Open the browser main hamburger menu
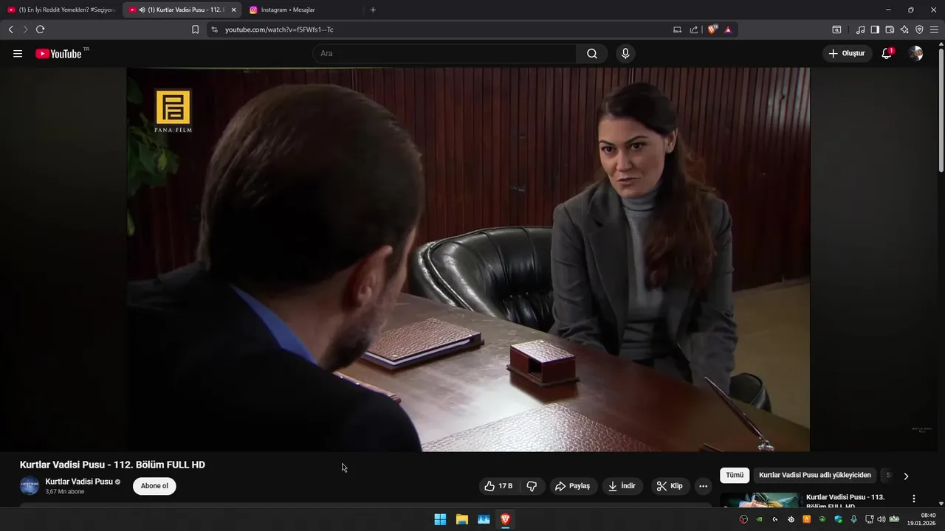Viewport: 945px width, 531px height. pyautogui.click(x=934, y=29)
